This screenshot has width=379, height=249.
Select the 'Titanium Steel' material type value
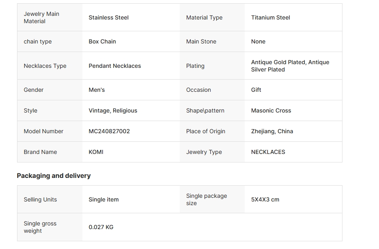(270, 17)
